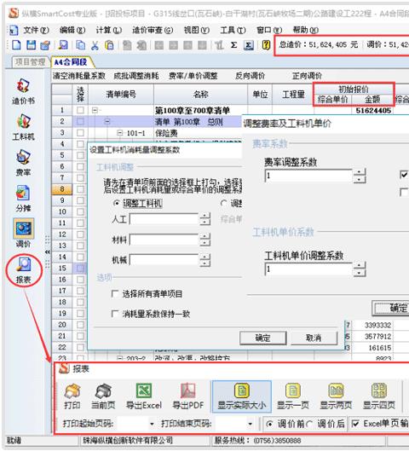409x451 pixels.
Task: Click 清空消耗量系数
Action: tap(79, 76)
